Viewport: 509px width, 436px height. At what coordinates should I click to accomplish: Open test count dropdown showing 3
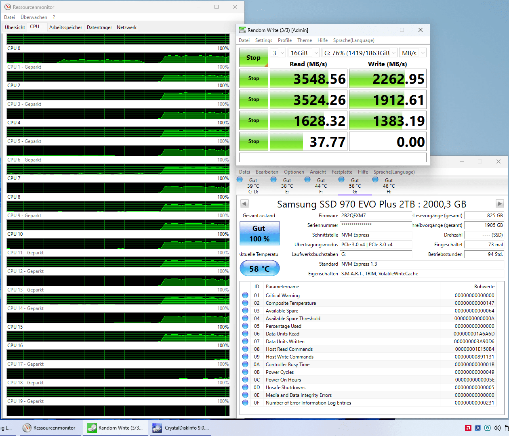coord(278,53)
